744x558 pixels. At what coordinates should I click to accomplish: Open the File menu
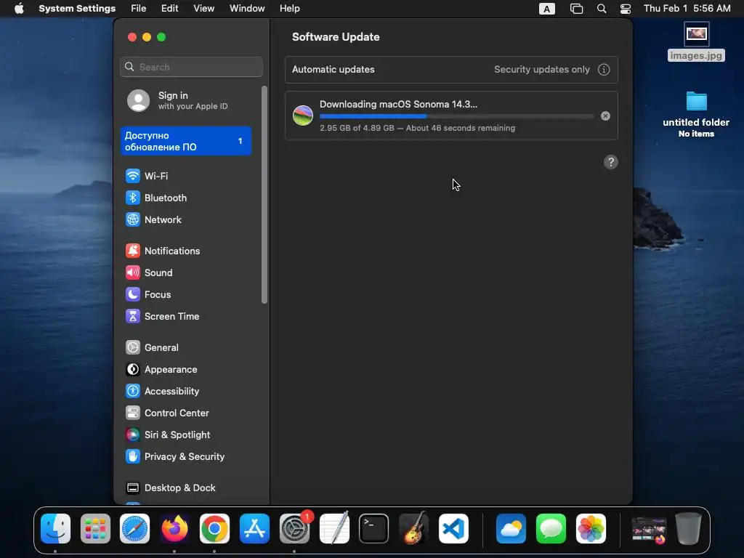pyautogui.click(x=139, y=9)
